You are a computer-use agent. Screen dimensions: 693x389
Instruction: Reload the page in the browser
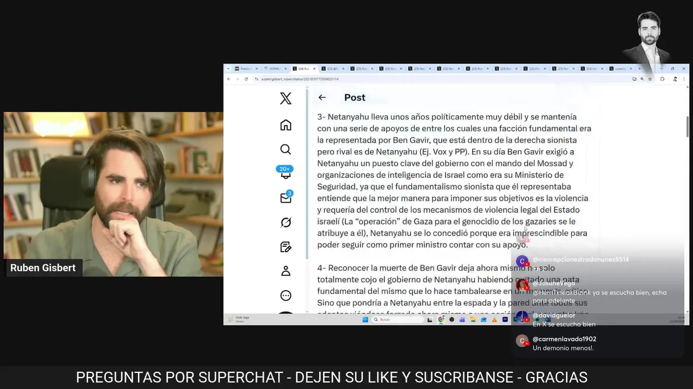246,79
